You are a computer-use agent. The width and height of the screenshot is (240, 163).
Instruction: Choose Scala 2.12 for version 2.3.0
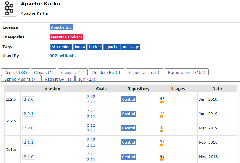point(91,97)
